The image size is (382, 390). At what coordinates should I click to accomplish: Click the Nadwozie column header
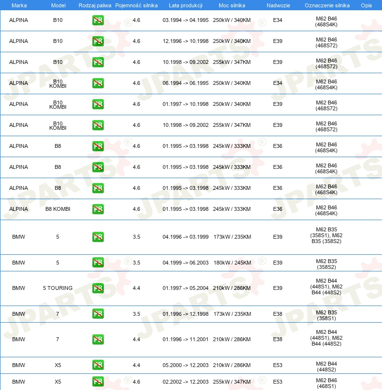278,5
